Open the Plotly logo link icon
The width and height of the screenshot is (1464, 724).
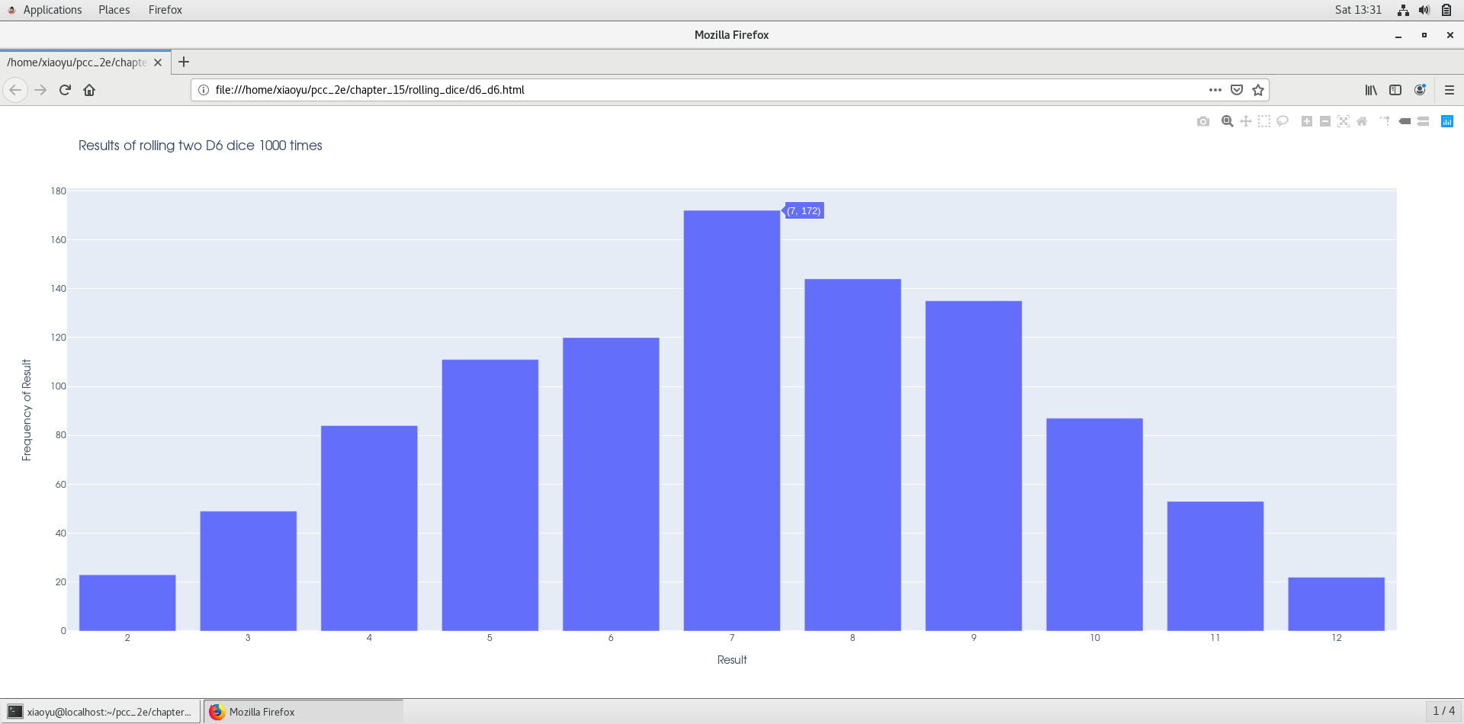click(1447, 121)
